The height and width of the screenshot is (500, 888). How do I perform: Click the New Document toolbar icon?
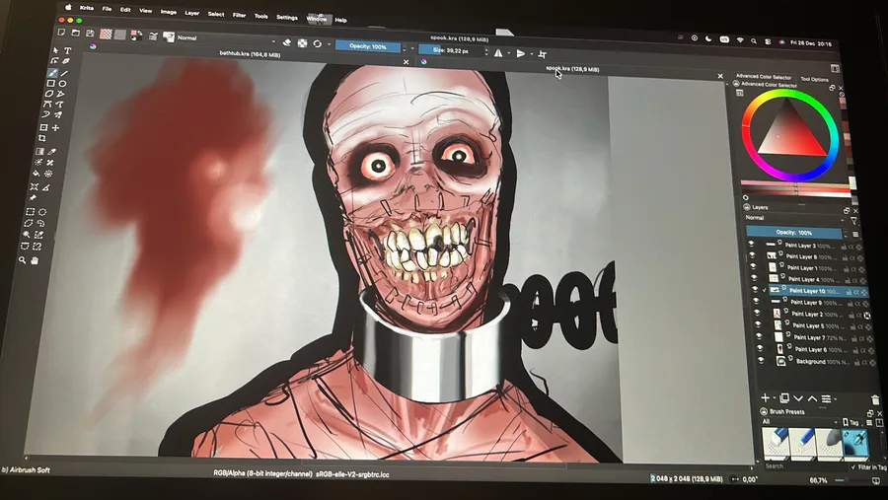pos(61,33)
